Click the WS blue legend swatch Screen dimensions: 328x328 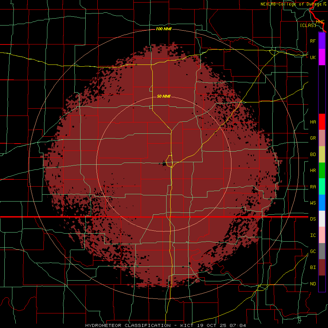tap(322, 203)
